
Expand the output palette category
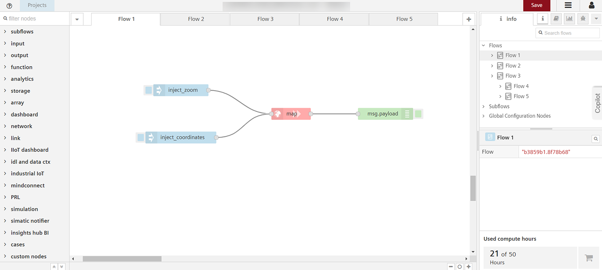[34, 55]
